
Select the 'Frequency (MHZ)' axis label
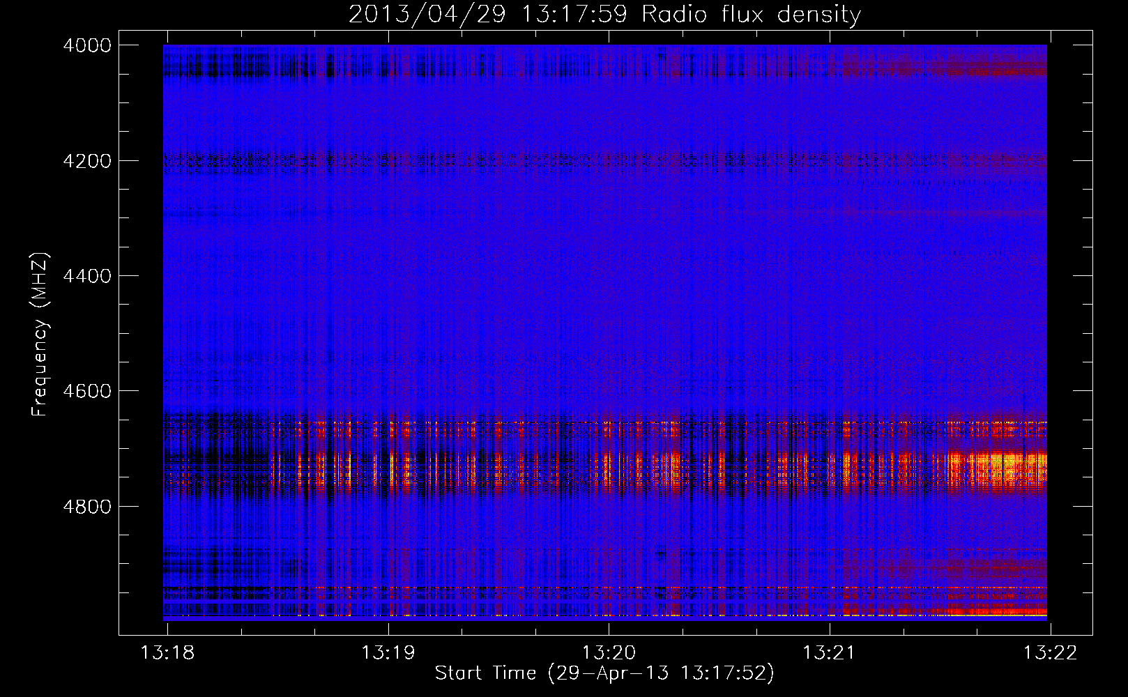(40, 335)
